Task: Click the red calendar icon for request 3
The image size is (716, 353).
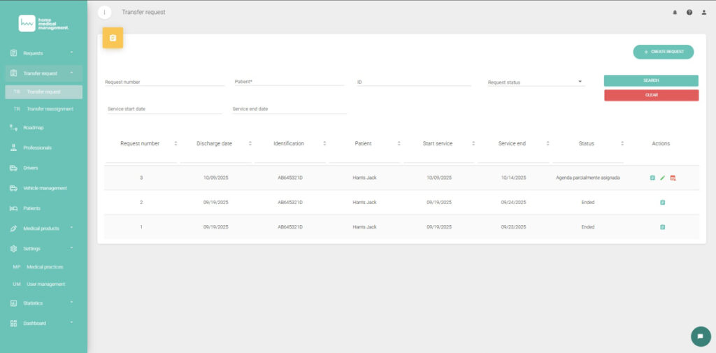Action: 673,178
